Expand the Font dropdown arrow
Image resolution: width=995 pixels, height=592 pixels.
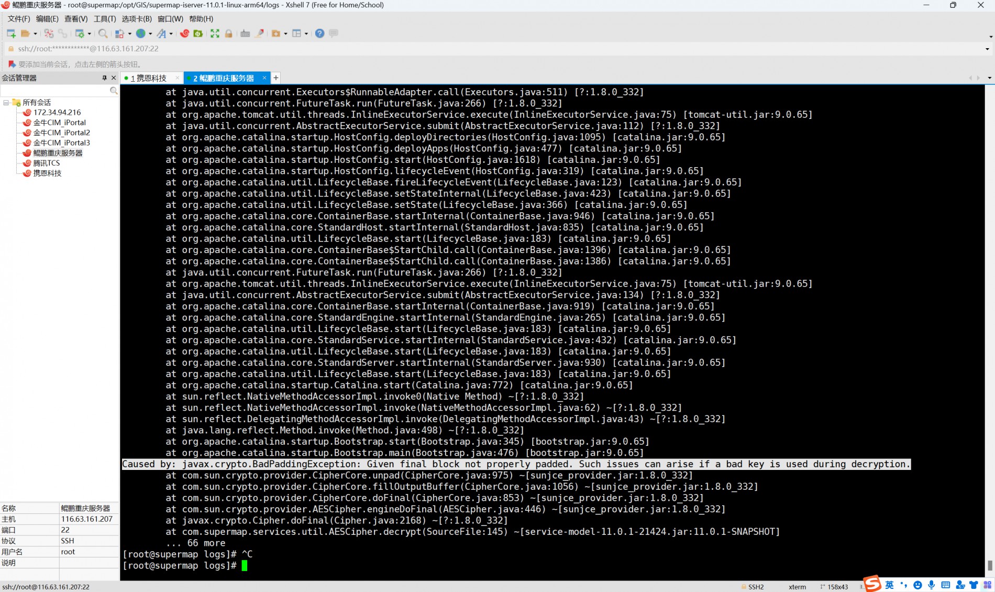point(171,34)
